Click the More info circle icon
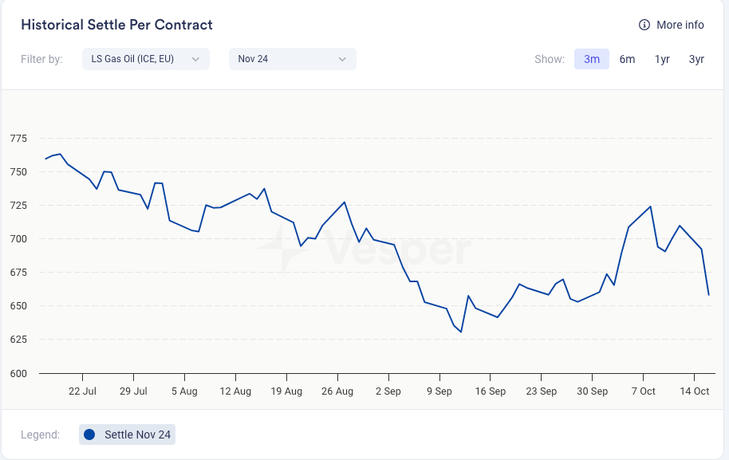 644,25
